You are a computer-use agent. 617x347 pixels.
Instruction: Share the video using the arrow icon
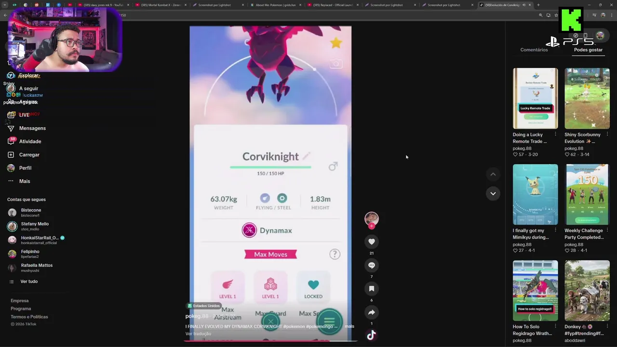(371, 312)
